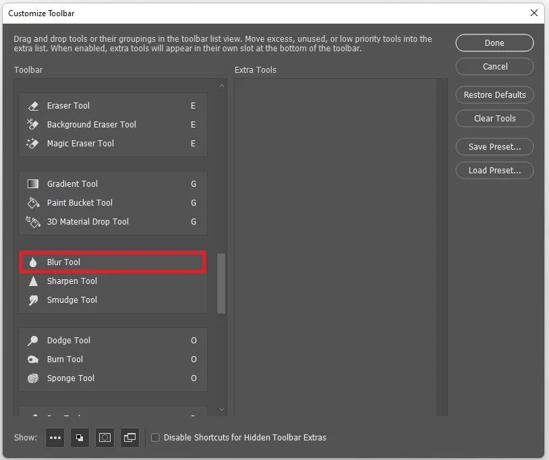Click the Save Preset button
The height and width of the screenshot is (460, 549).
tap(494, 146)
